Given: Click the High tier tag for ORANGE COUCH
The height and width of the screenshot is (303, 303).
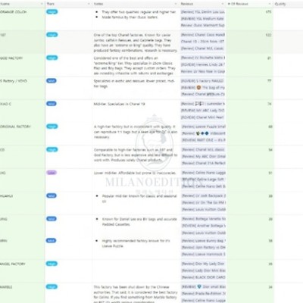Looking at the screenshot, I should (52, 12).
